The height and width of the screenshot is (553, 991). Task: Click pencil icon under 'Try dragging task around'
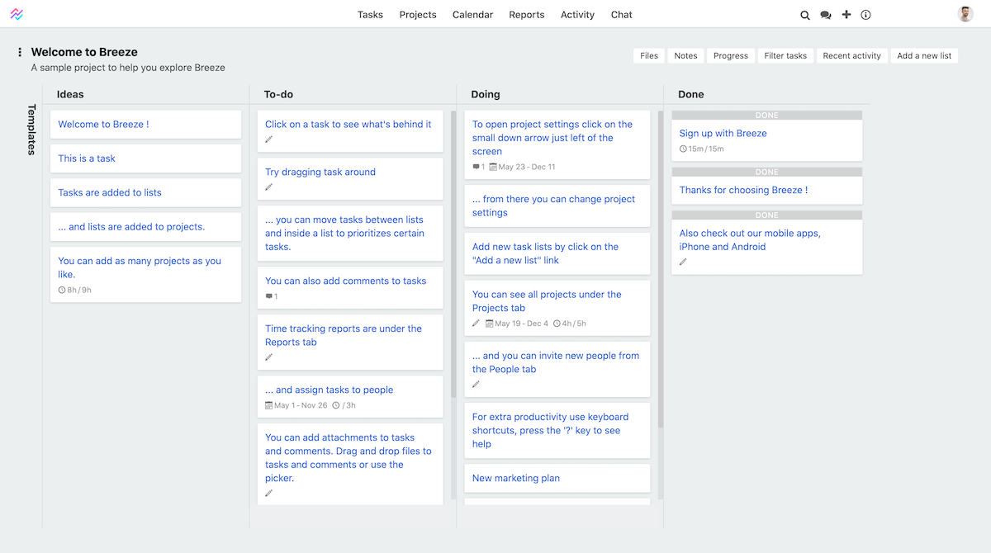(269, 187)
